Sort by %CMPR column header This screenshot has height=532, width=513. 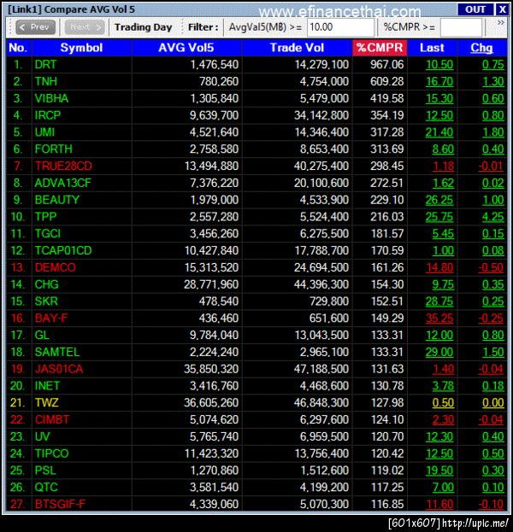(x=380, y=48)
